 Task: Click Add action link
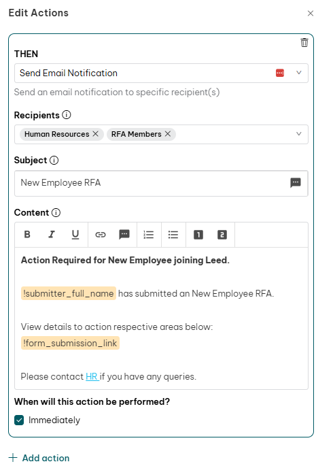39,458
